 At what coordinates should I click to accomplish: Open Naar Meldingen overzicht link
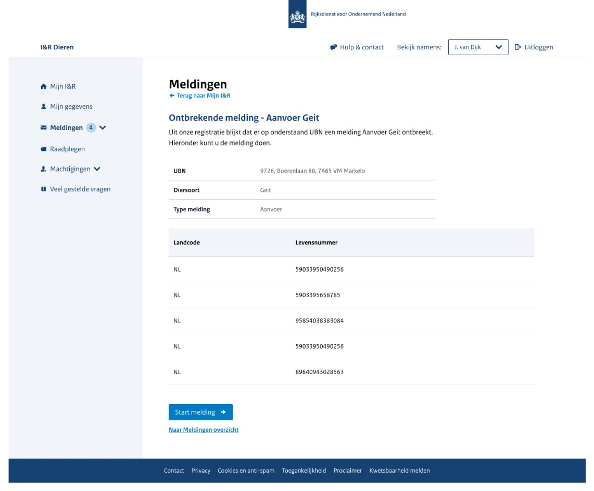point(204,429)
